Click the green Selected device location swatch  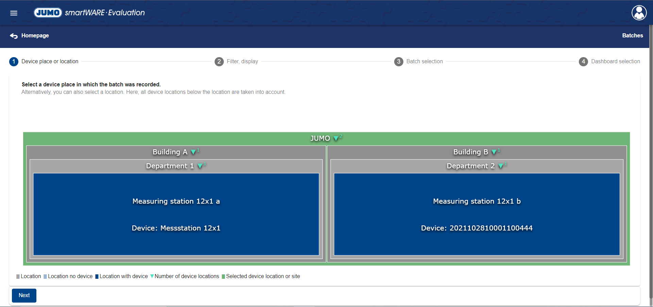click(223, 276)
